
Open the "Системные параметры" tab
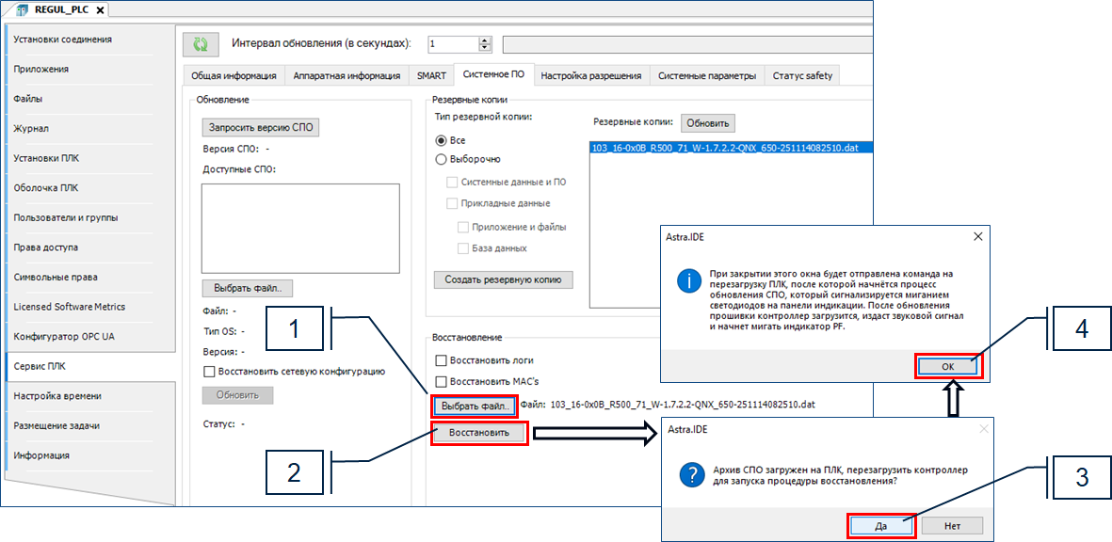(706, 76)
